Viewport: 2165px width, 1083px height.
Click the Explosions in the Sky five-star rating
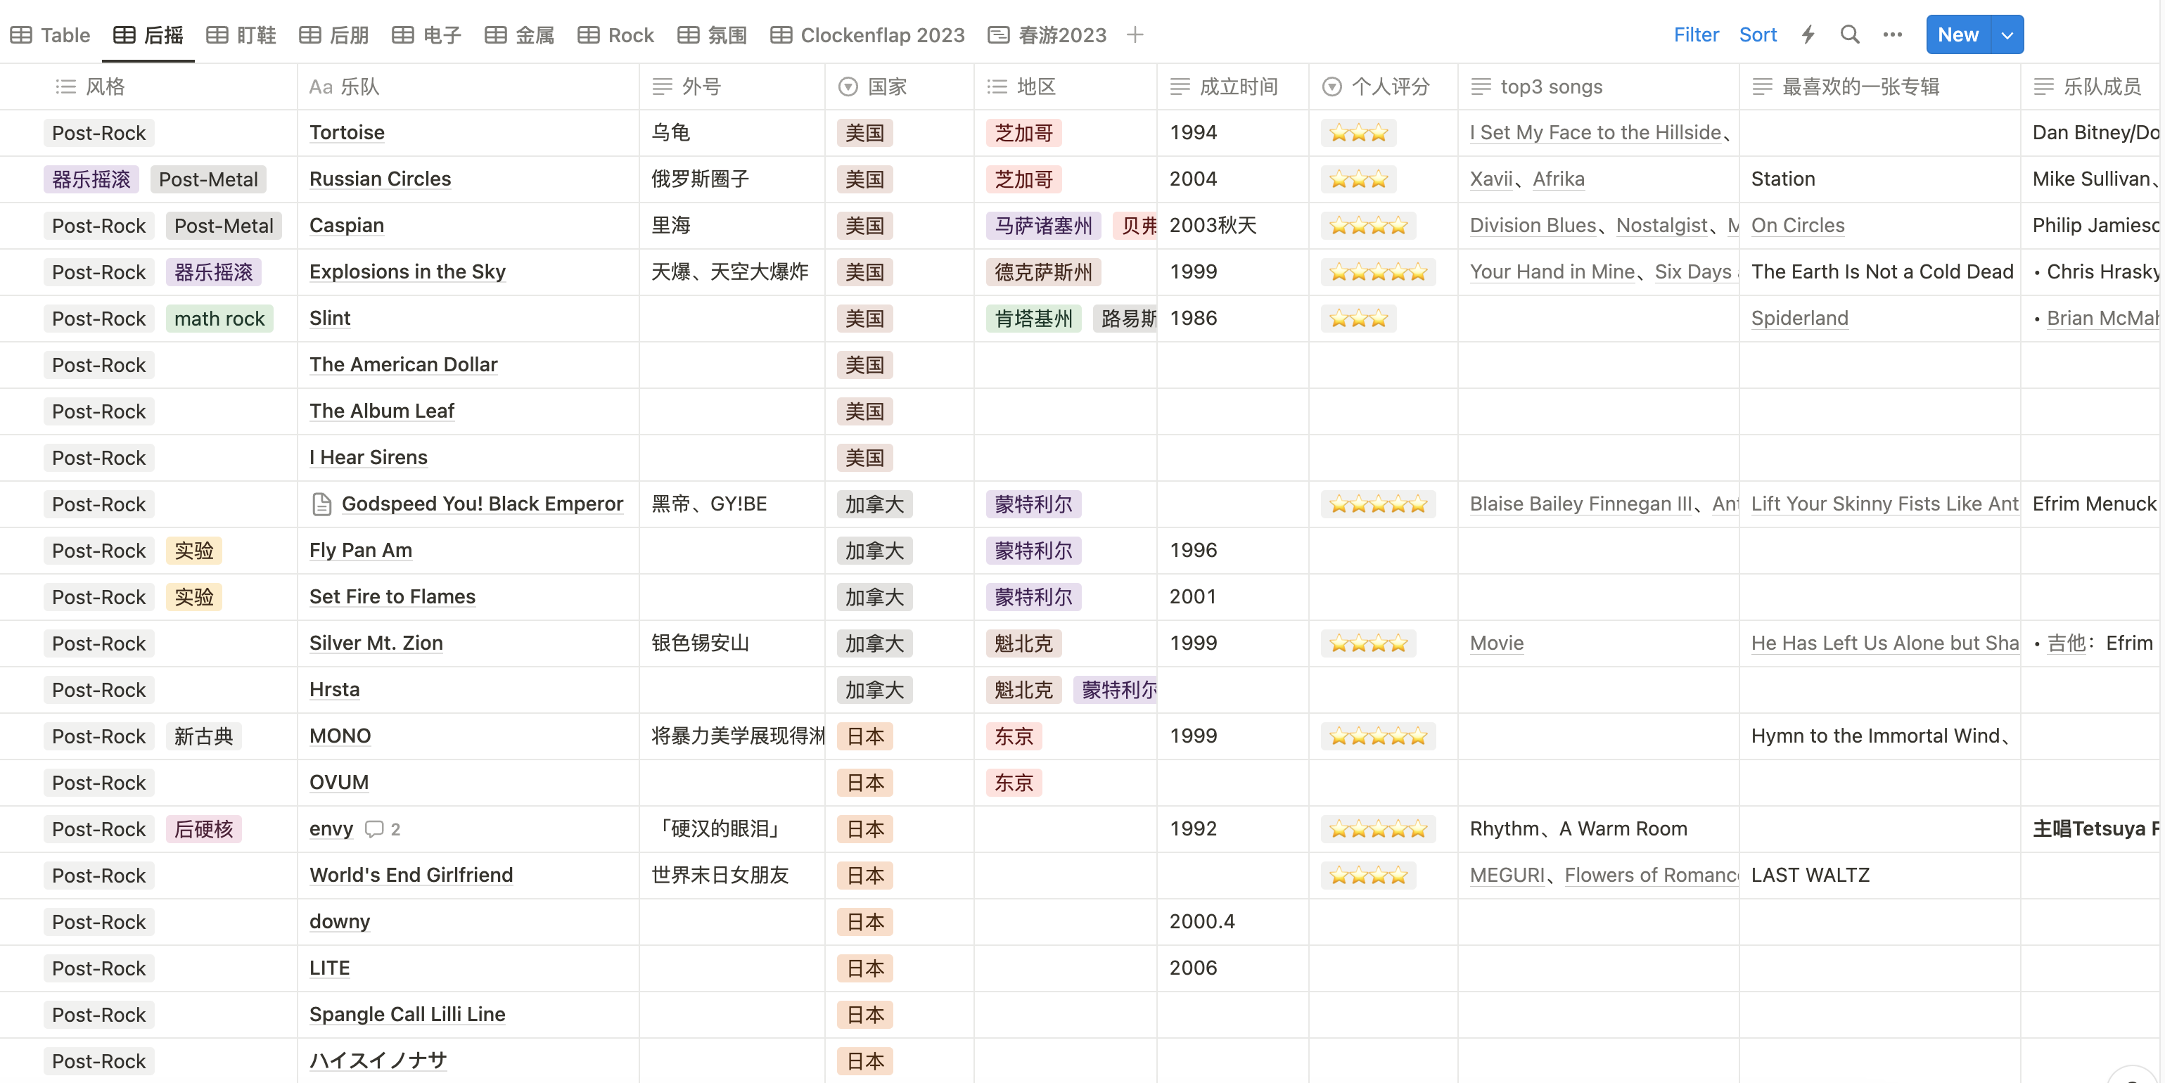[1377, 272]
